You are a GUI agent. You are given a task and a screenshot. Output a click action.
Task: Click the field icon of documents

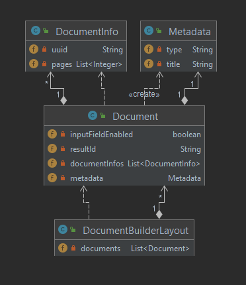63,248
